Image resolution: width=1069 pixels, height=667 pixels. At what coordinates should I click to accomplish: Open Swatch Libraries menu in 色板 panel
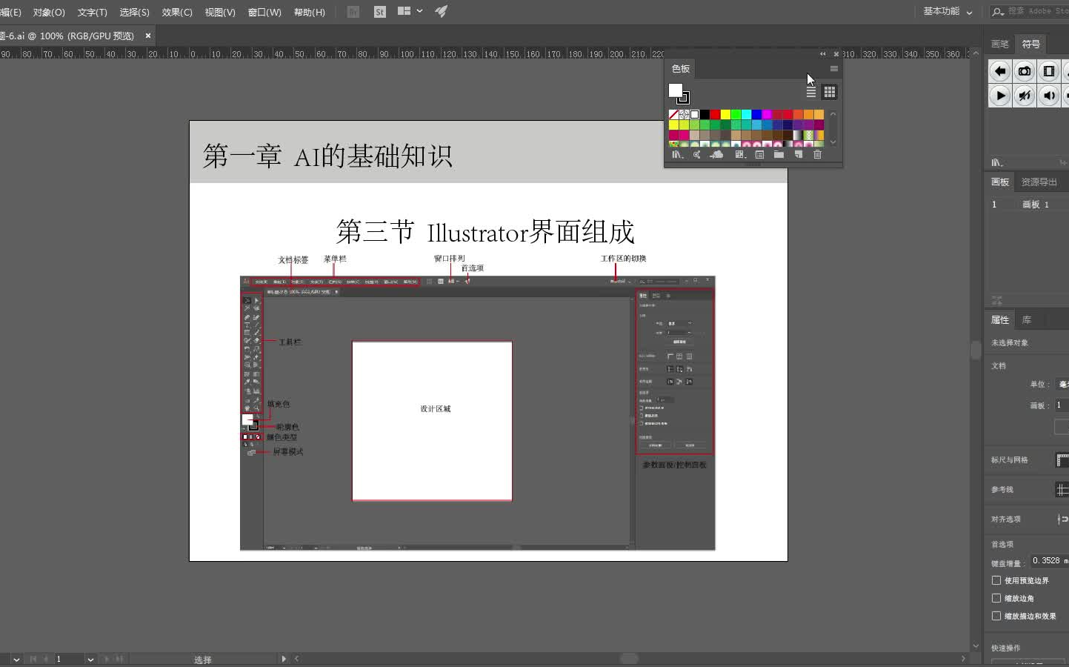pyautogui.click(x=677, y=155)
